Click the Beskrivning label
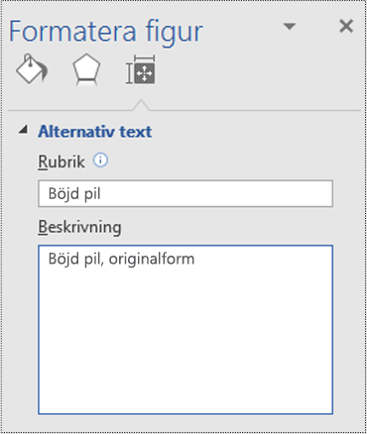 coord(79,228)
